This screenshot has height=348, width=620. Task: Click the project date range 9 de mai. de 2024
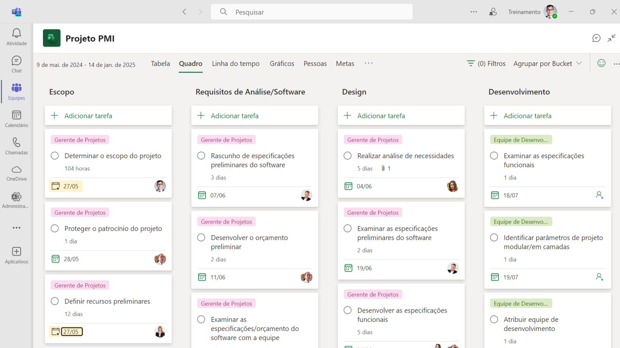pos(86,65)
